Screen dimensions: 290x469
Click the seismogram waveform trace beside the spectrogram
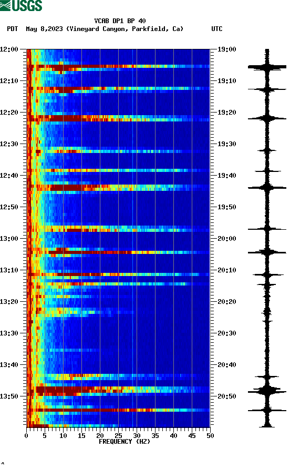tap(267, 238)
